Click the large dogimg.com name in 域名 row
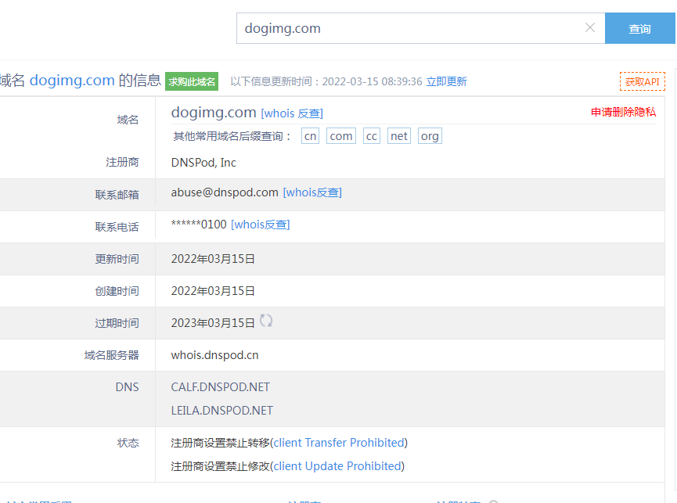 click(x=214, y=113)
